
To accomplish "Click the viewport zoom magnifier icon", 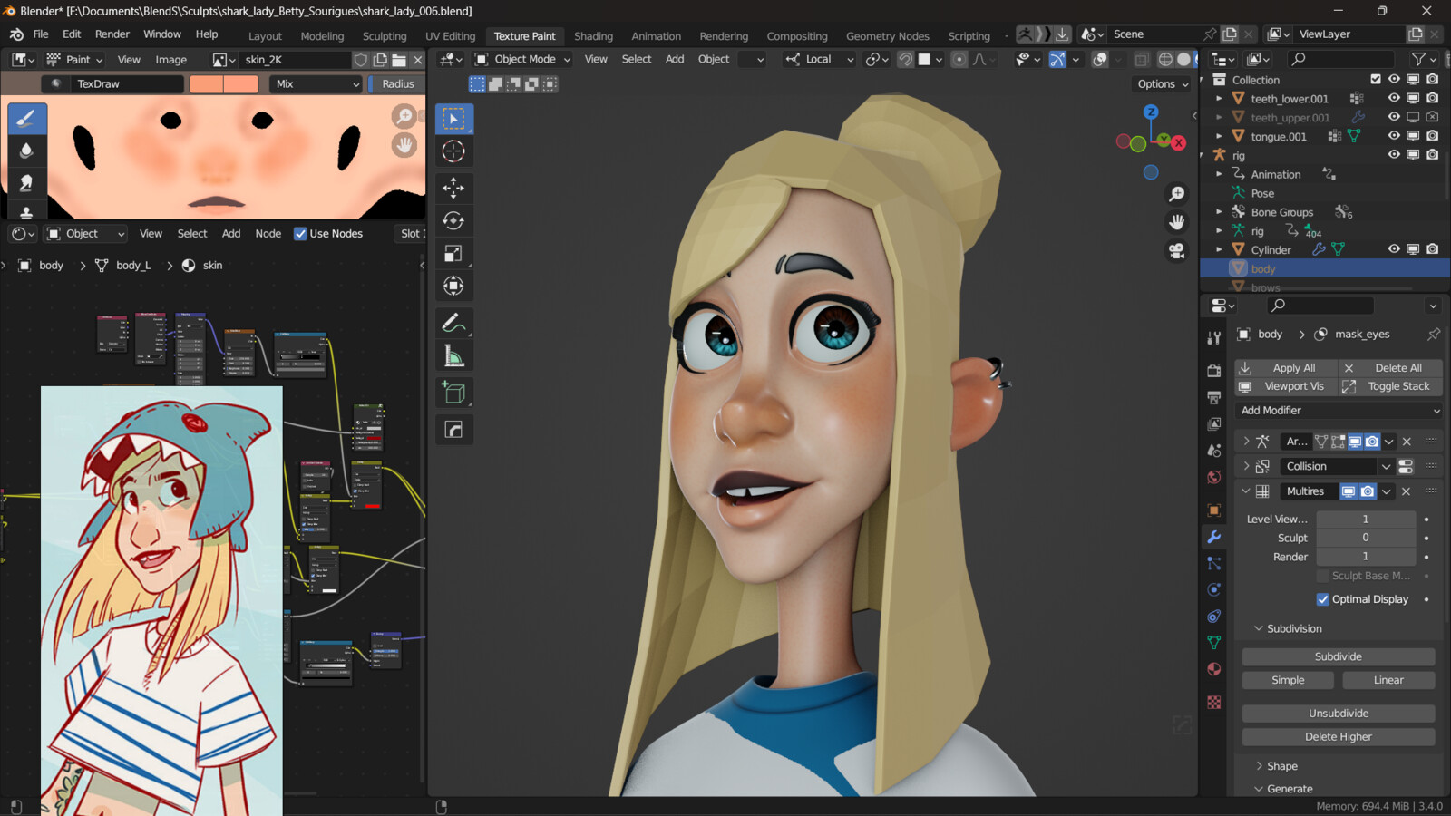I will 1176,194.
